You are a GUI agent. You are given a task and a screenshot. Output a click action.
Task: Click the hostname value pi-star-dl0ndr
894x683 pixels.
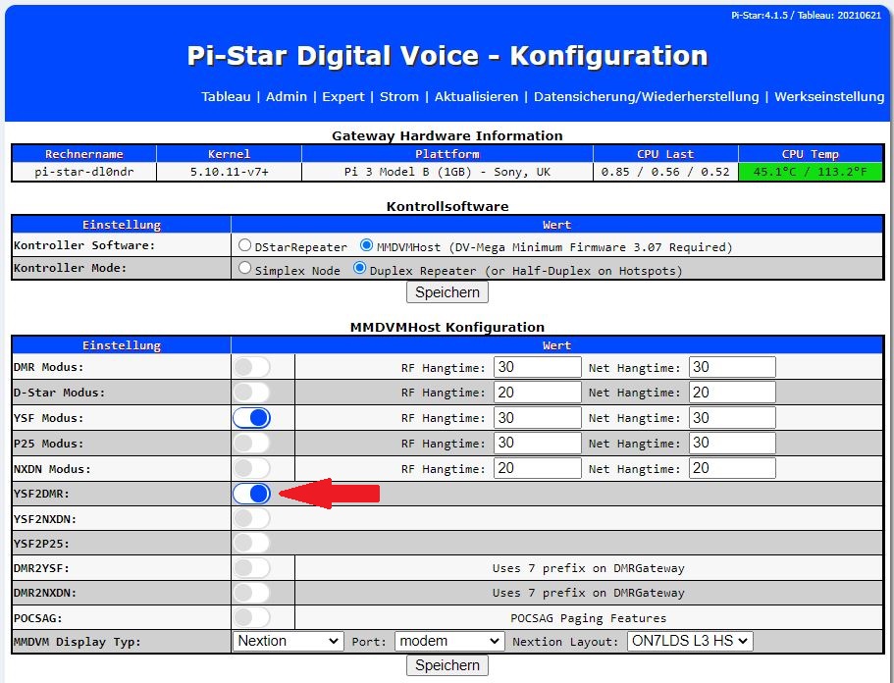pyautogui.click(x=83, y=172)
